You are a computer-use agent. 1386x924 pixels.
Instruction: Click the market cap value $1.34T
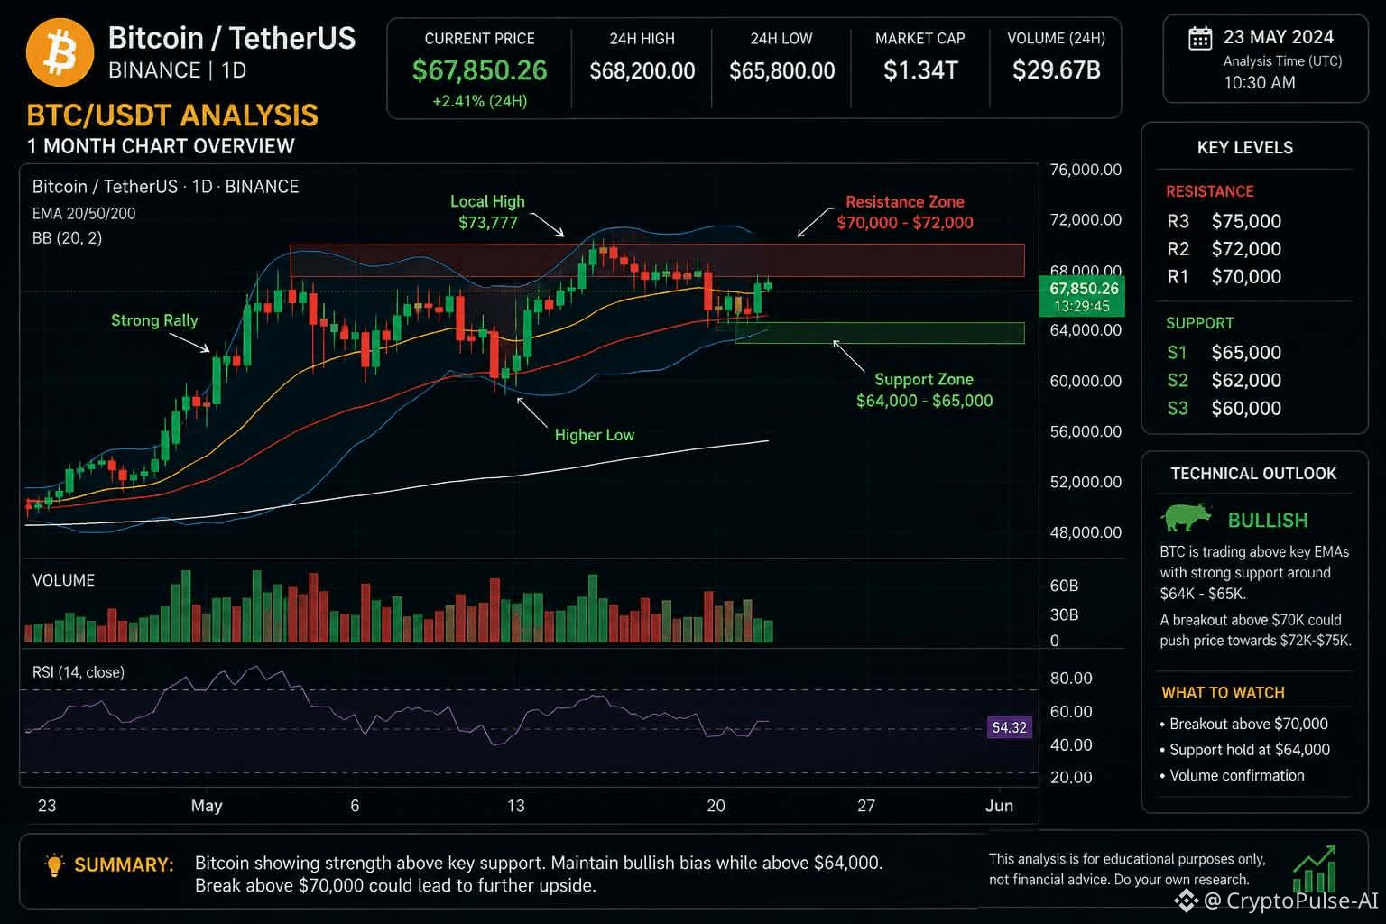click(x=920, y=70)
